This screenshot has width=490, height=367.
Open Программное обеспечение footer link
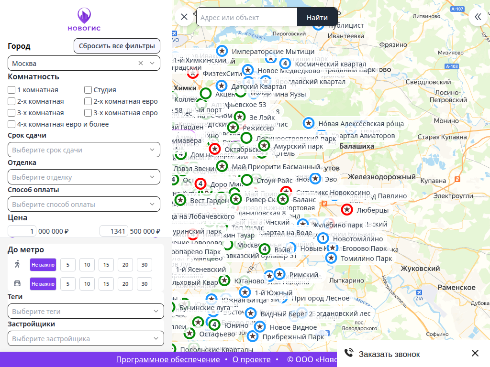(x=168, y=359)
